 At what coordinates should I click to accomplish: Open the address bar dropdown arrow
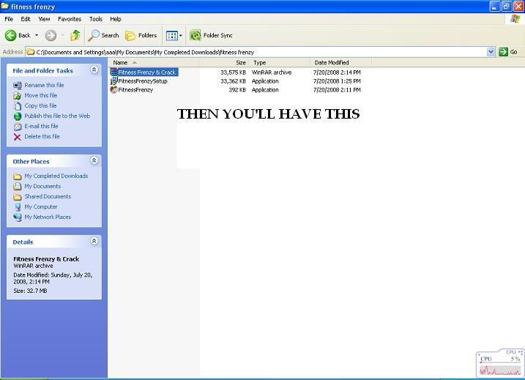click(x=491, y=52)
